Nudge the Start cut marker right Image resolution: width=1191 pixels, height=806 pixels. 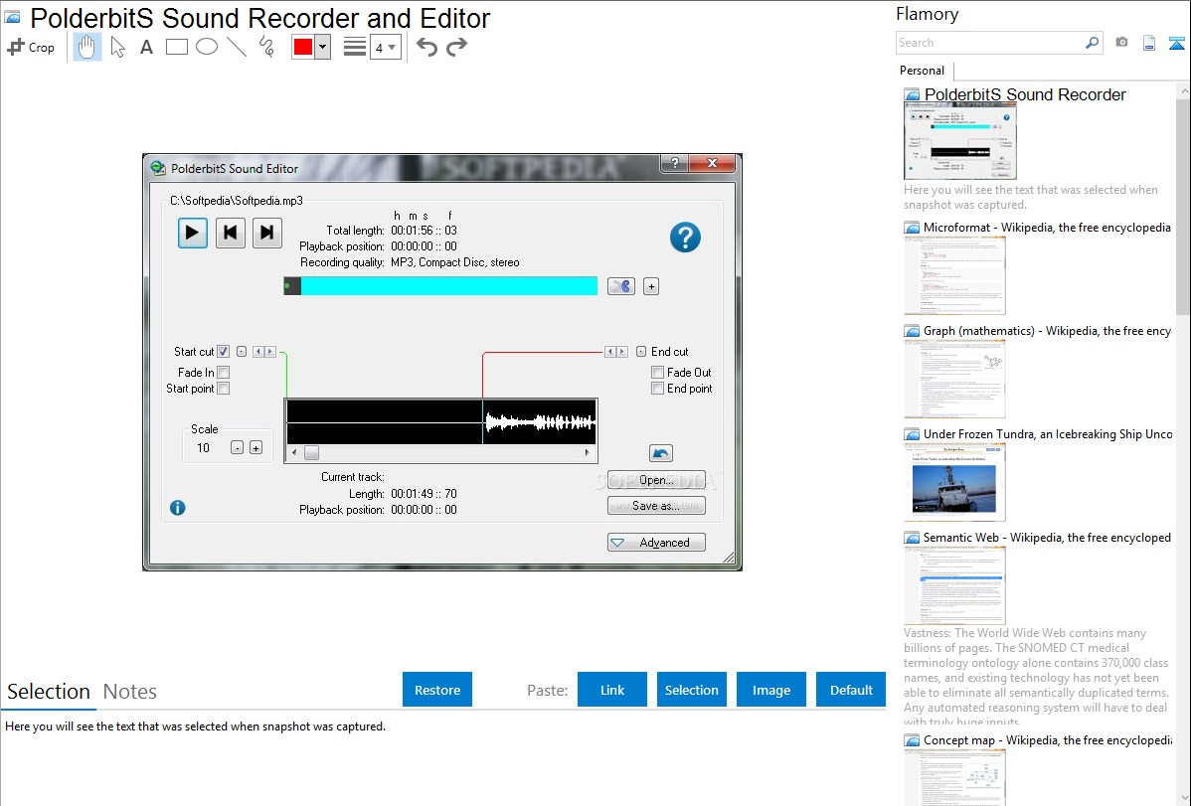(x=270, y=351)
